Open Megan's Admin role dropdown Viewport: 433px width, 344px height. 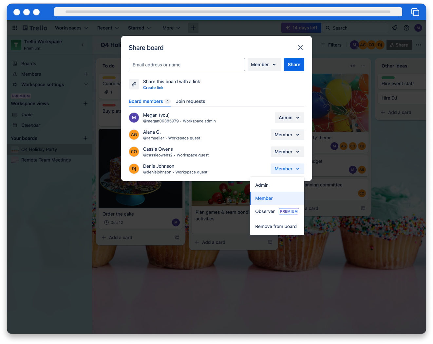click(289, 118)
